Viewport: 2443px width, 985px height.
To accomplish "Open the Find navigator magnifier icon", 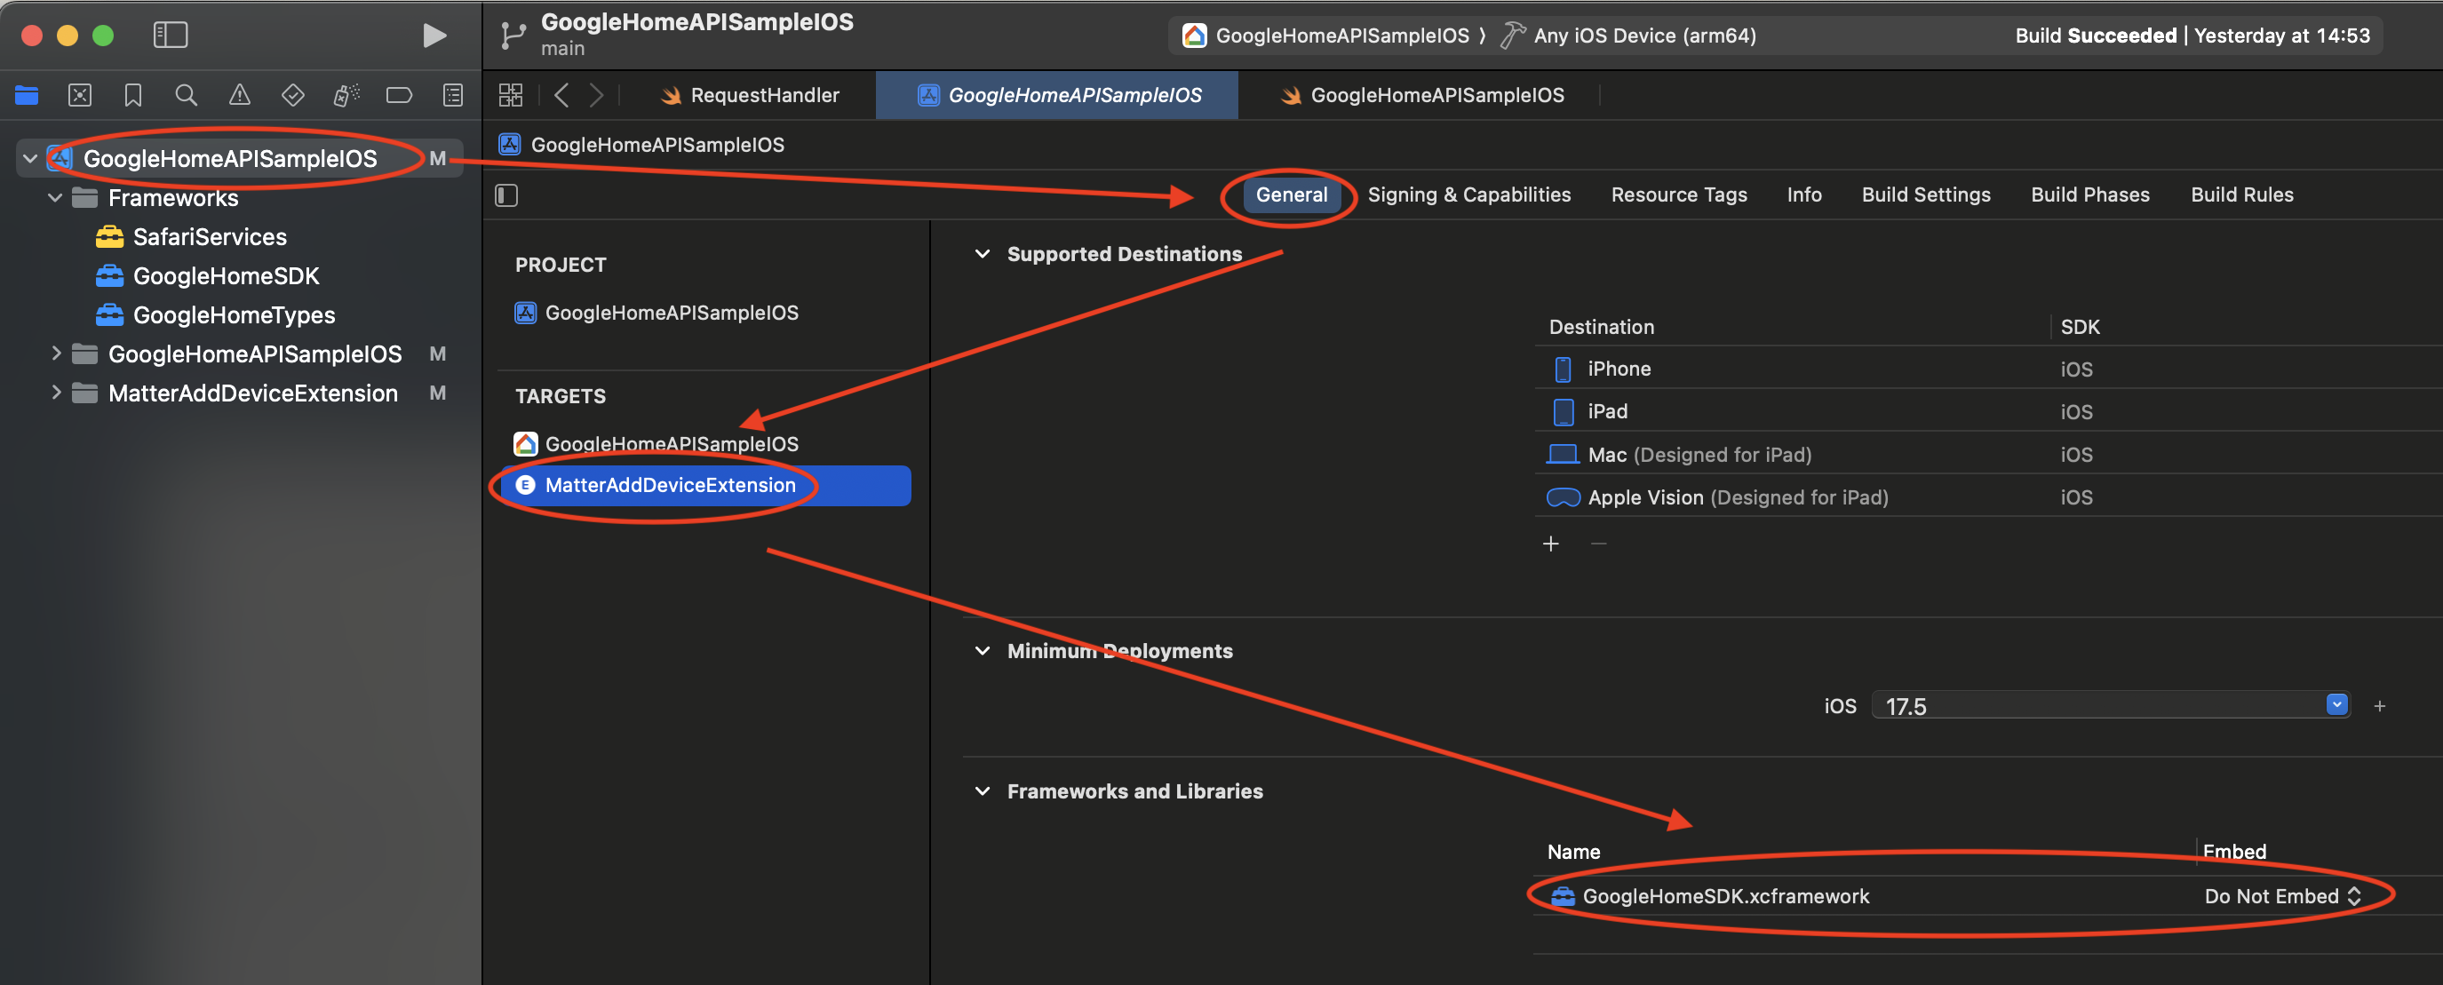I will point(186,95).
